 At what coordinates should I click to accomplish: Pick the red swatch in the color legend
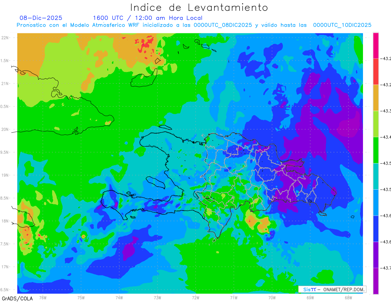pyautogui.click(x=376, y=72)
